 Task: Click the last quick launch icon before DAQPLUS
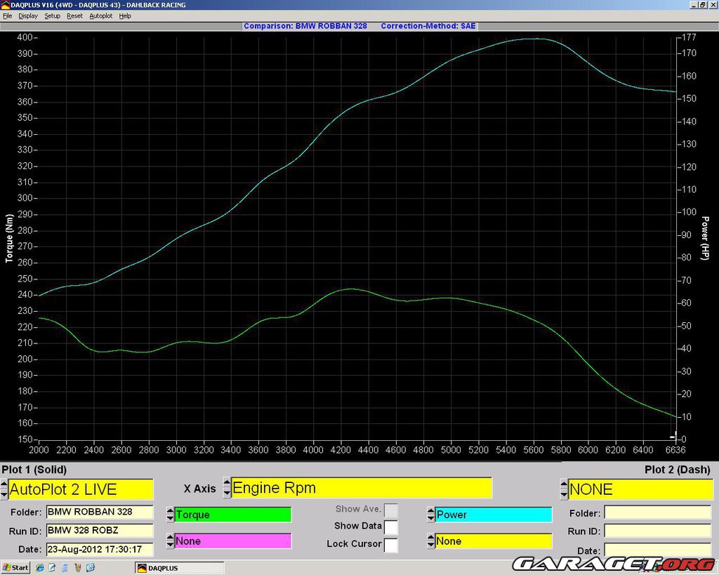pos(91,568)
